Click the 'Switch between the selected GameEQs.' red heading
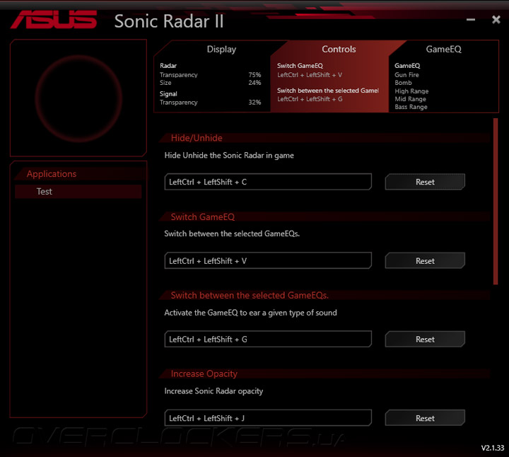The height and width of the screenshot is (457, 509). (x=250, y=295)
